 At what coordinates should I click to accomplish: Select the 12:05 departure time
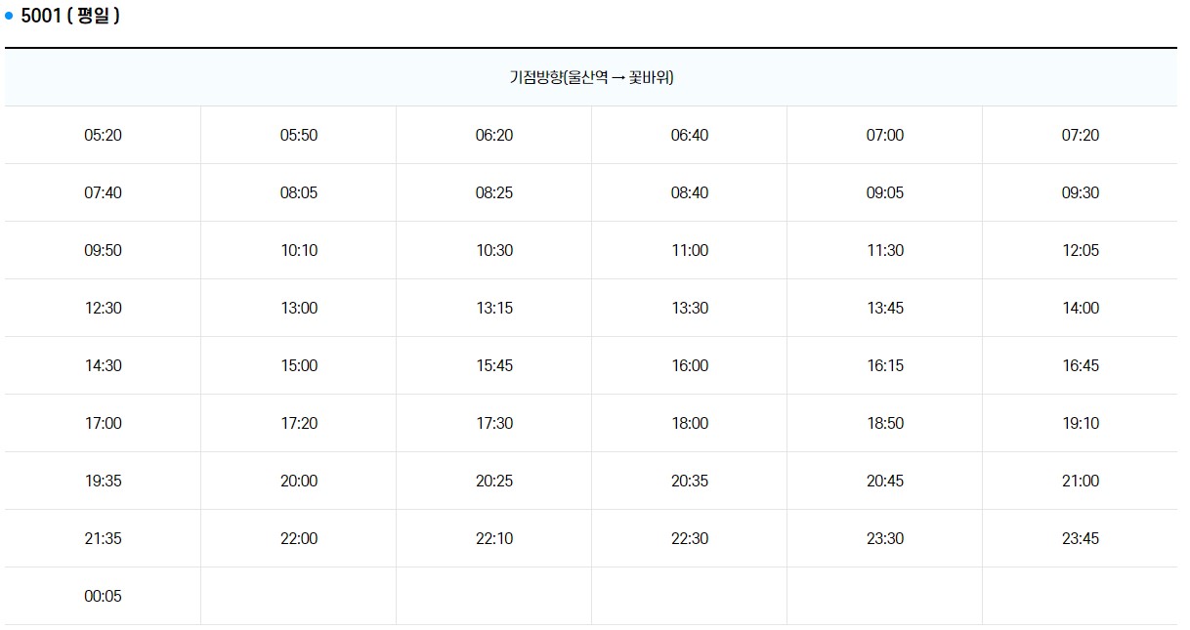[1080, 250]
